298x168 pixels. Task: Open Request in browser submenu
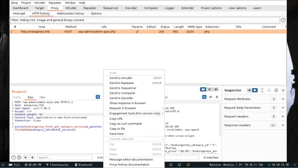(134, 108)
